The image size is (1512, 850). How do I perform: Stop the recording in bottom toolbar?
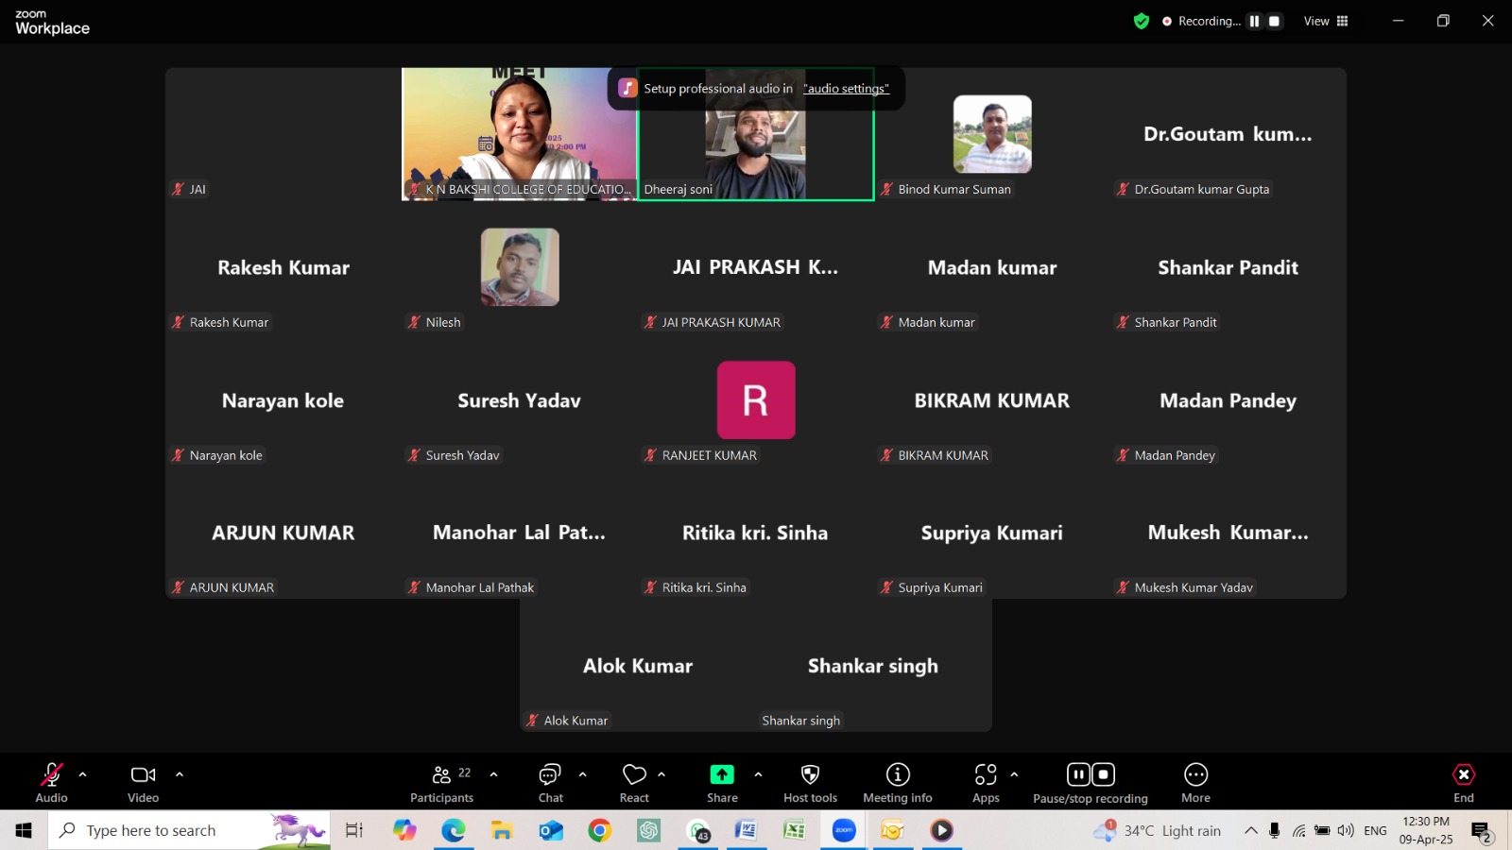[x=1103, y=774]
